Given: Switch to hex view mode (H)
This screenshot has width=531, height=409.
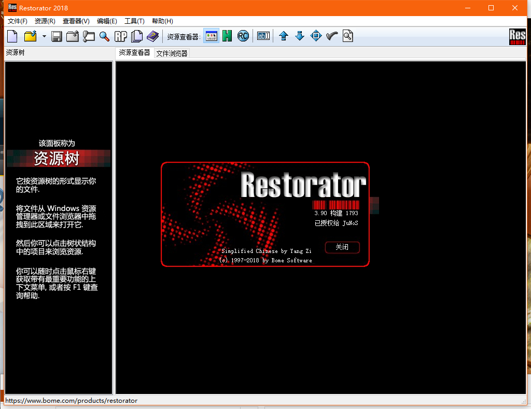Looking at the screenshot, I should (x=227, y=36).
